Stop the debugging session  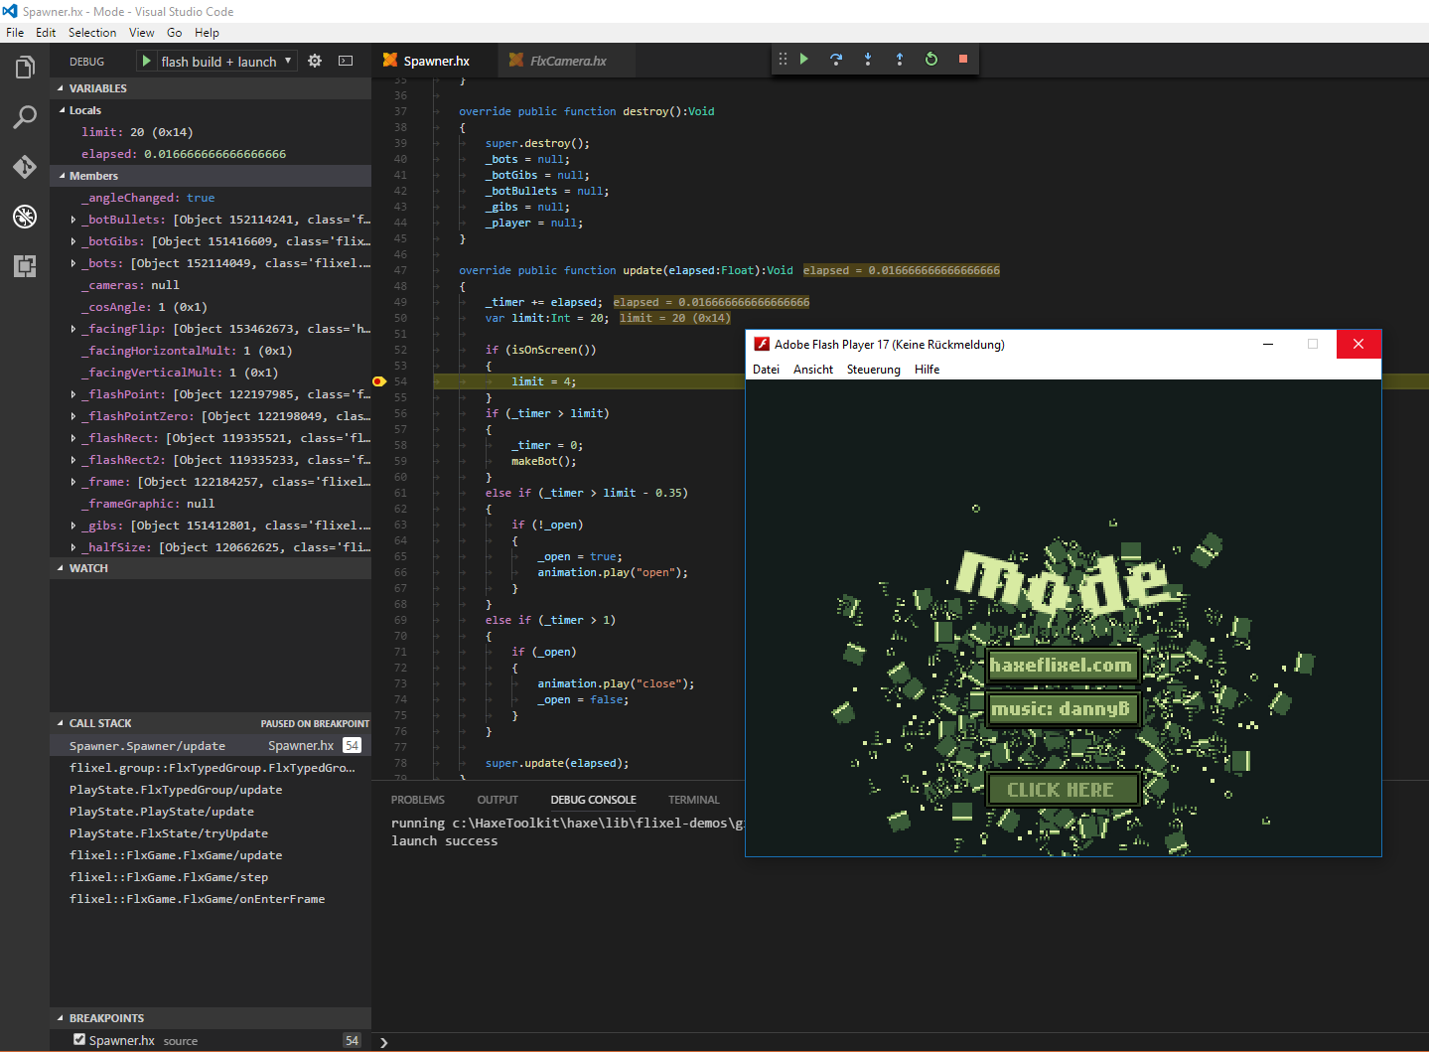coord(963,60)
